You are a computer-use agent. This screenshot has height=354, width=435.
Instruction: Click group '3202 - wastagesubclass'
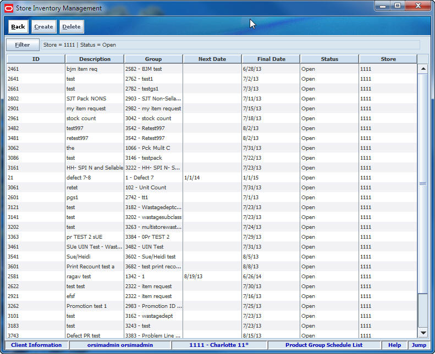(x=153, y=217)
